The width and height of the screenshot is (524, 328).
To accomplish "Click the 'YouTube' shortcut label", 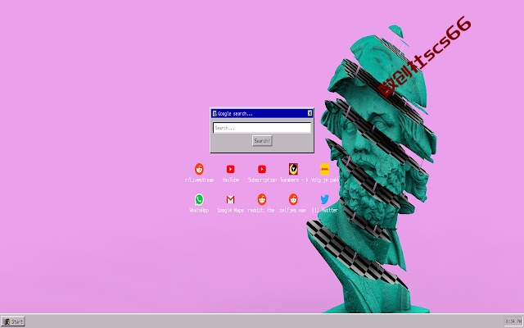I will pyautogui.click(x=231, y=180).
